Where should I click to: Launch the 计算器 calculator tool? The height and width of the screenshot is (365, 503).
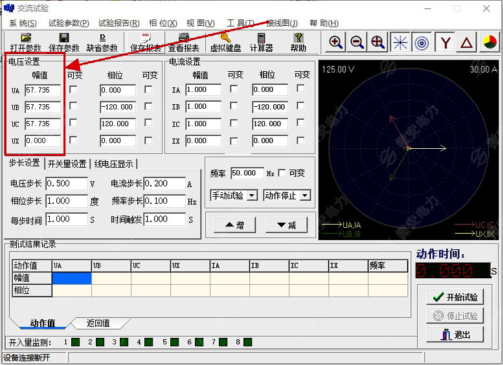(x=262, y=42)
